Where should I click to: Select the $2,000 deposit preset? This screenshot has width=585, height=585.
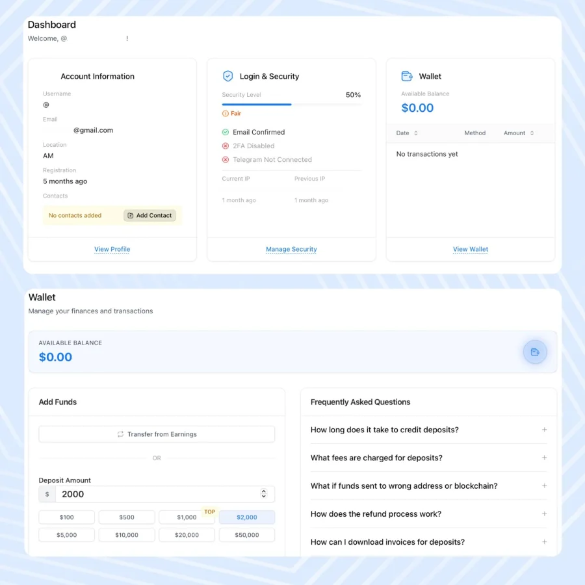pos(247,517)
